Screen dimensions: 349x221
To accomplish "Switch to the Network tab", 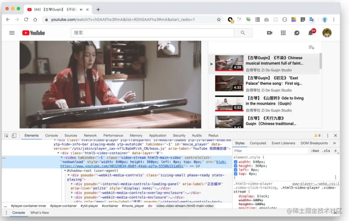I will click(x=90, y=135).
